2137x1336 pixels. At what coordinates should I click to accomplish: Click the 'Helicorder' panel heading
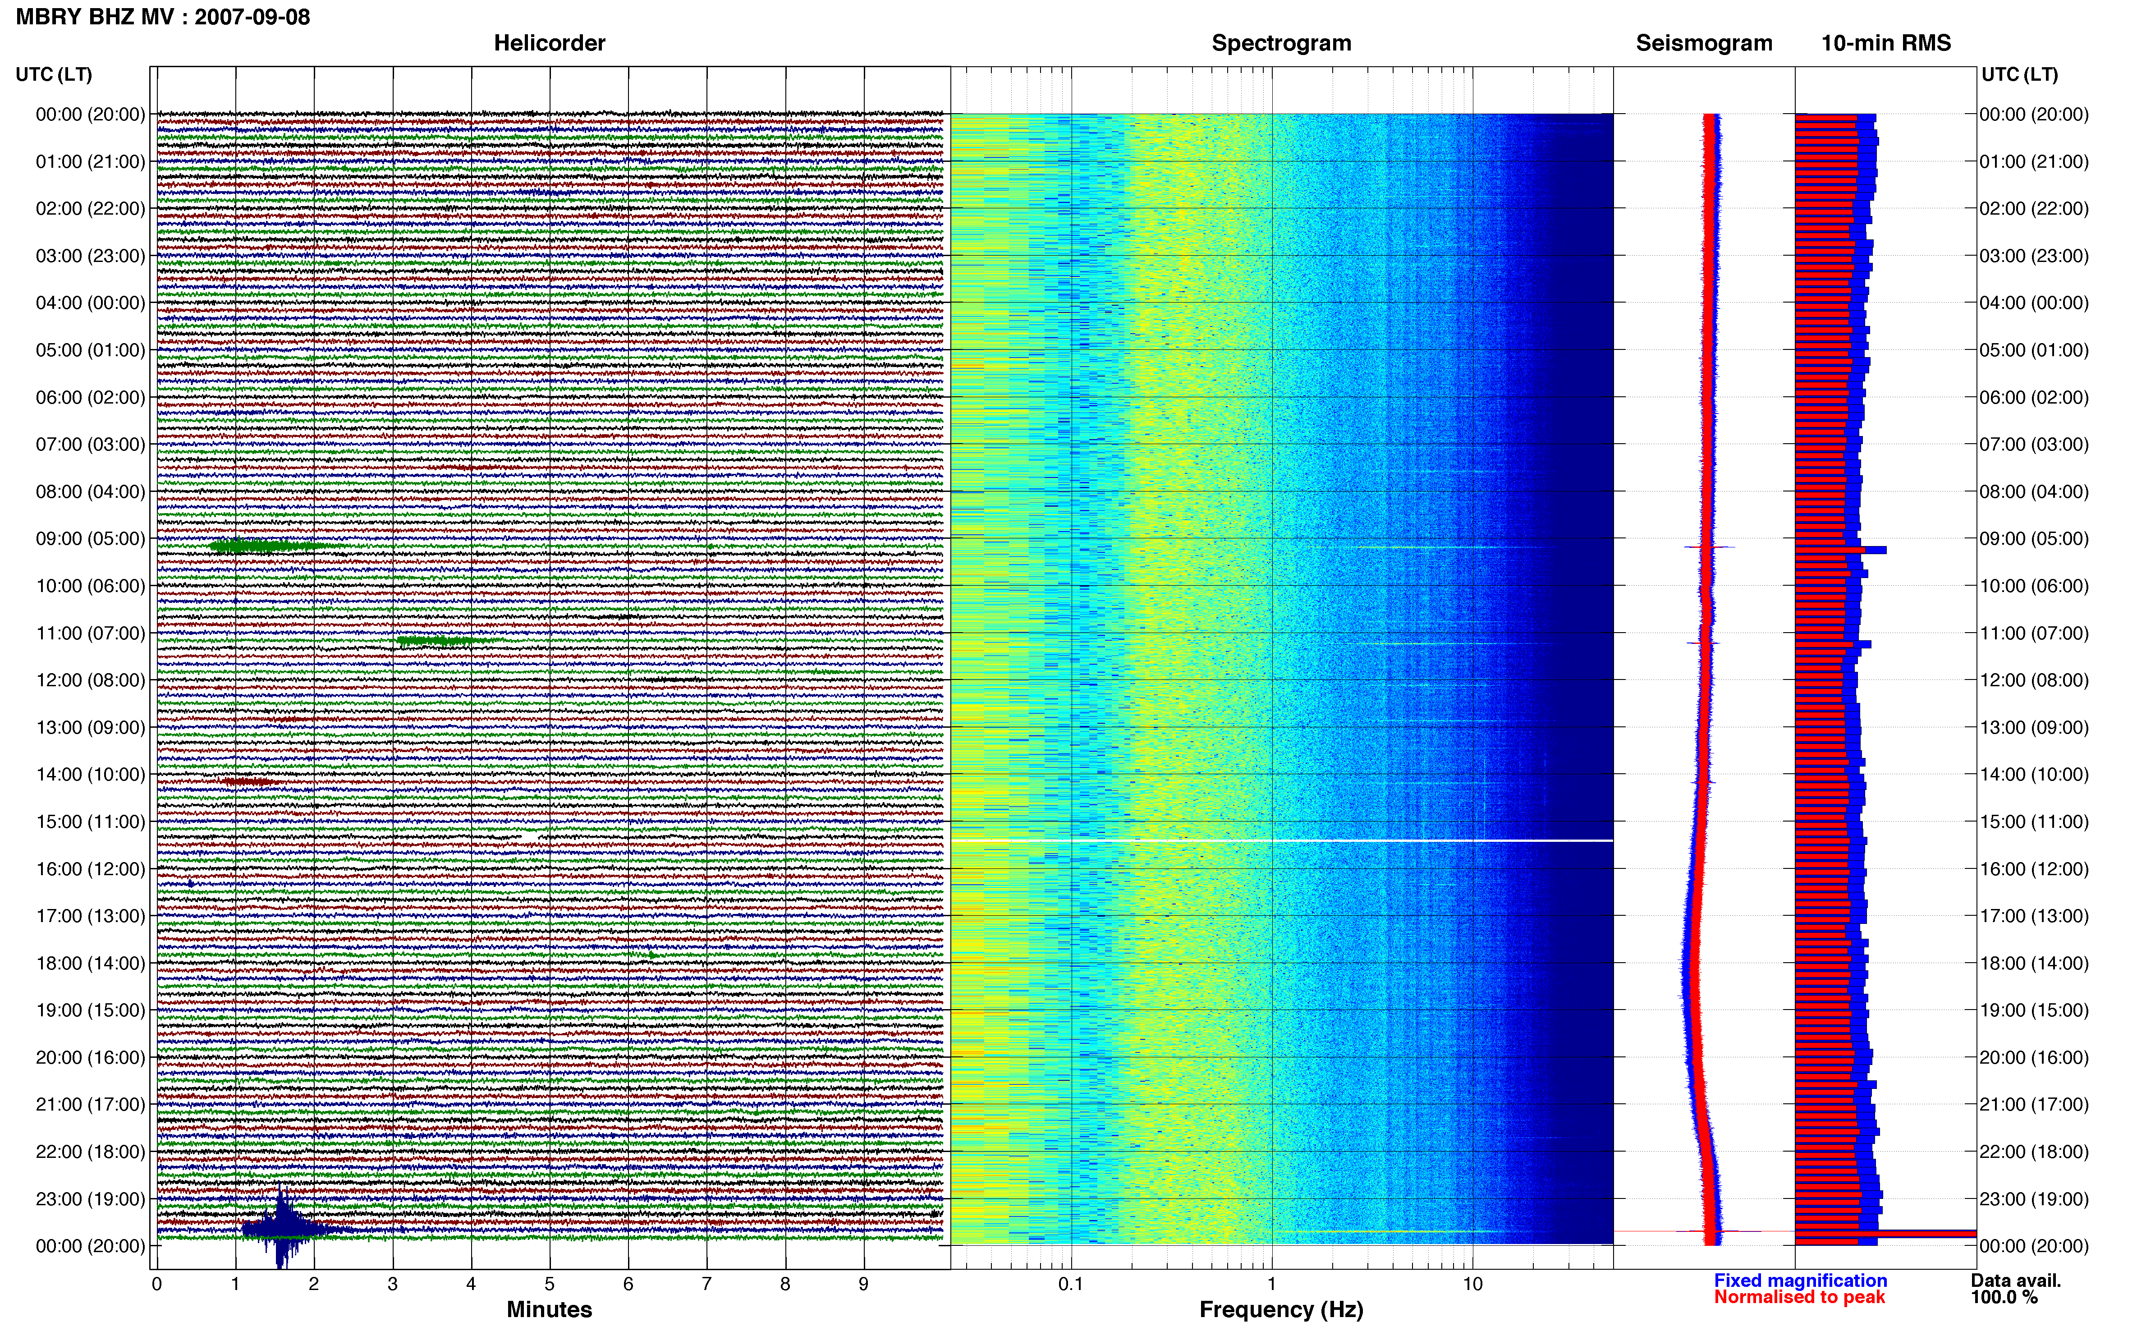coord(550,43)
